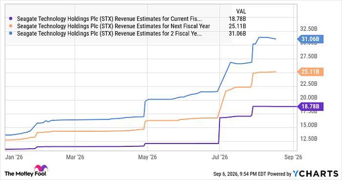Screen dimensions: 342x180
Task: Click the 25.11B value in the legend table
Action: [x=237, y=26]
